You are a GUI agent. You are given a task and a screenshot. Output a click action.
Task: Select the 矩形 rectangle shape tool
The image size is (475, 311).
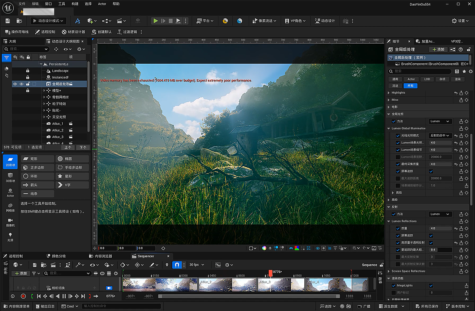click(37, 158)
